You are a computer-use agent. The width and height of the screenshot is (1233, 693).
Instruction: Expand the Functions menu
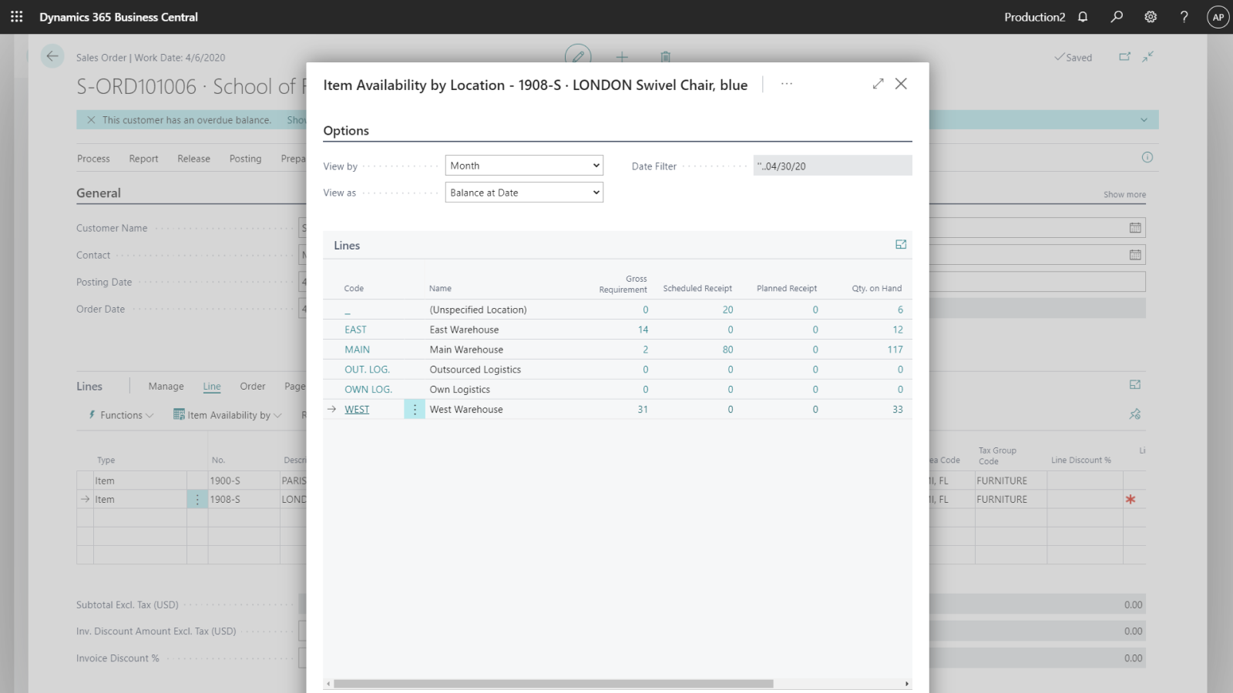pyautogui.click(x=122, y=415)
